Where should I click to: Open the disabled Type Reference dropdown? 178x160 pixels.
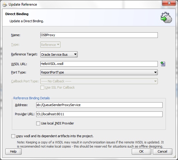(50, 45)
